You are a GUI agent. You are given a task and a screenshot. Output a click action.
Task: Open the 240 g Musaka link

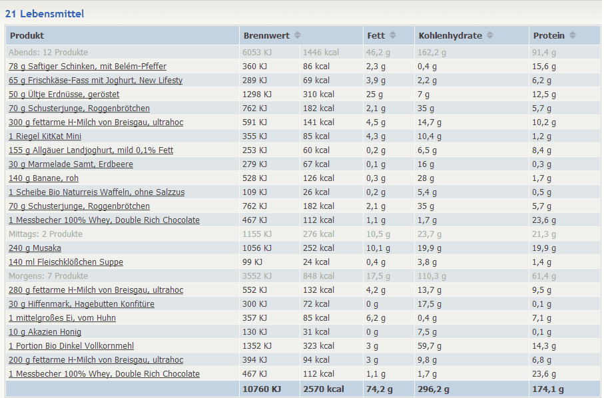(35, 248)
